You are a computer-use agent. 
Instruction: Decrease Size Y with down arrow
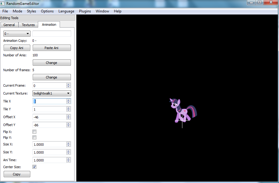[x=68, y=153]
